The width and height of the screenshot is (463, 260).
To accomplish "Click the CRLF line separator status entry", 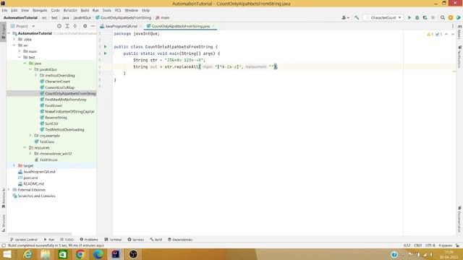I will pyautogui.click(x=418, y=246).
